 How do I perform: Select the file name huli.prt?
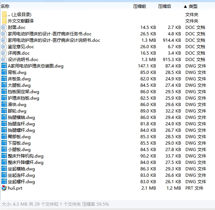(15, 188)
